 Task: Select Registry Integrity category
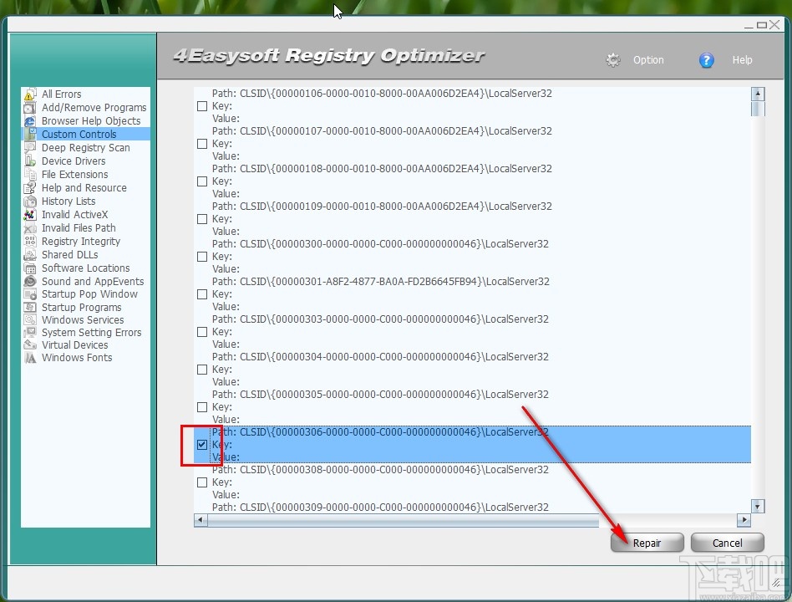[x=81, y=242]
